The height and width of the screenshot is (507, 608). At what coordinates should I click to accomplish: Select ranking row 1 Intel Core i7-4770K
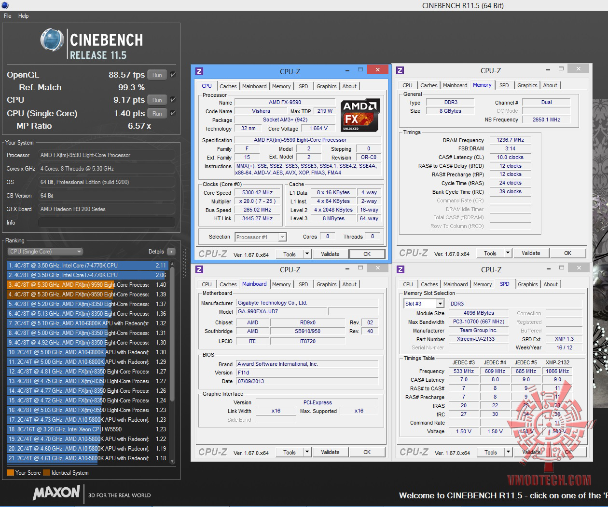click(87, 266)
